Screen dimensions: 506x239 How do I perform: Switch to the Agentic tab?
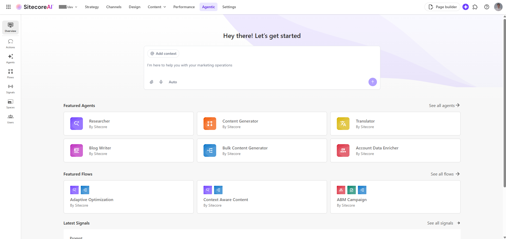209,7
